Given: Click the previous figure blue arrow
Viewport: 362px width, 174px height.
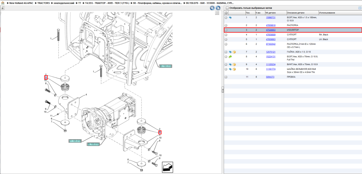Looking at the screenshot, I should (x=212, y=8).
